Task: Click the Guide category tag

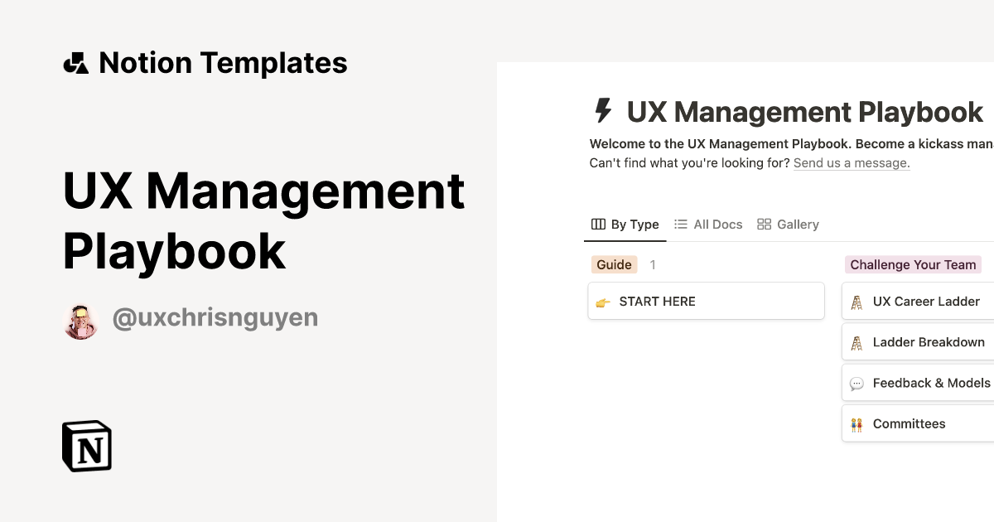Action: pyautogui.click(x=614, y=264)
